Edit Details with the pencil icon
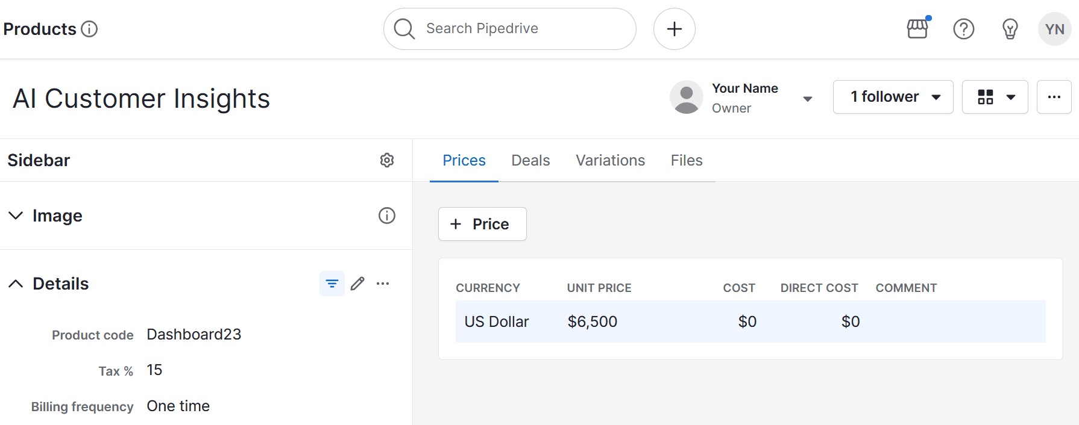The image size is (1079, 425). [x=357, y=284]
